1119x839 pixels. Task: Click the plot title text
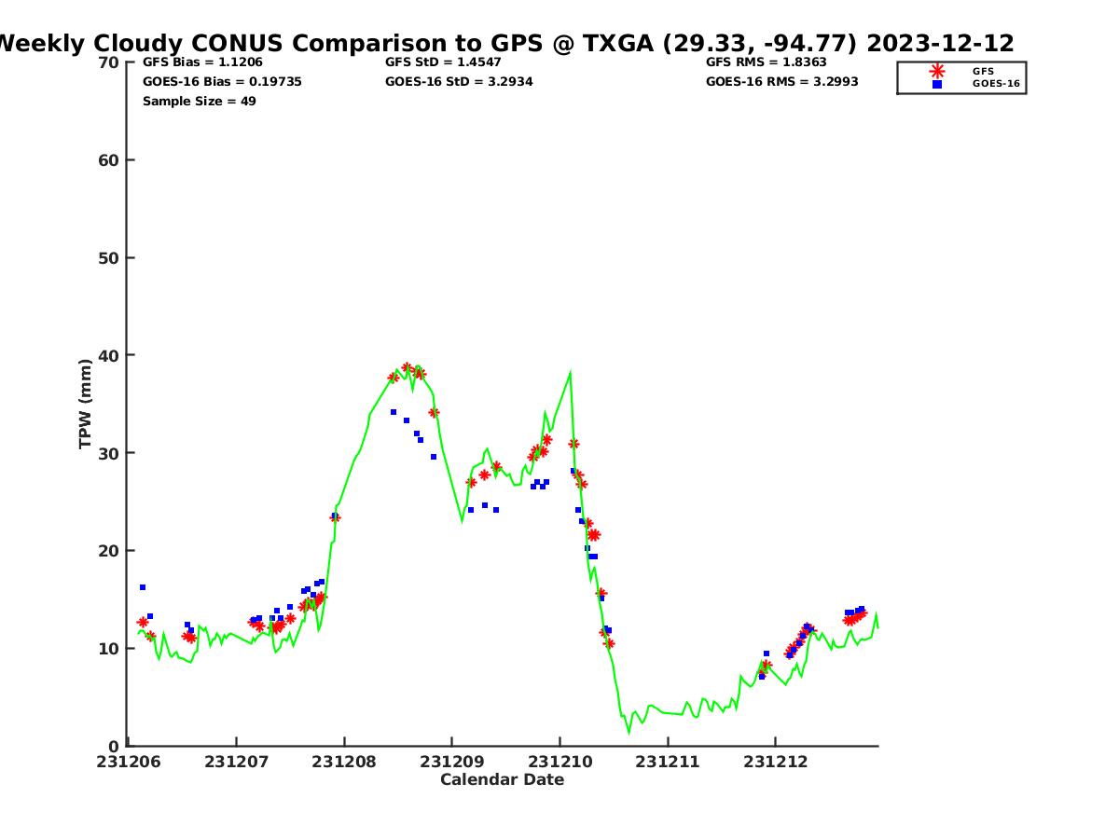tap(504, 44)
